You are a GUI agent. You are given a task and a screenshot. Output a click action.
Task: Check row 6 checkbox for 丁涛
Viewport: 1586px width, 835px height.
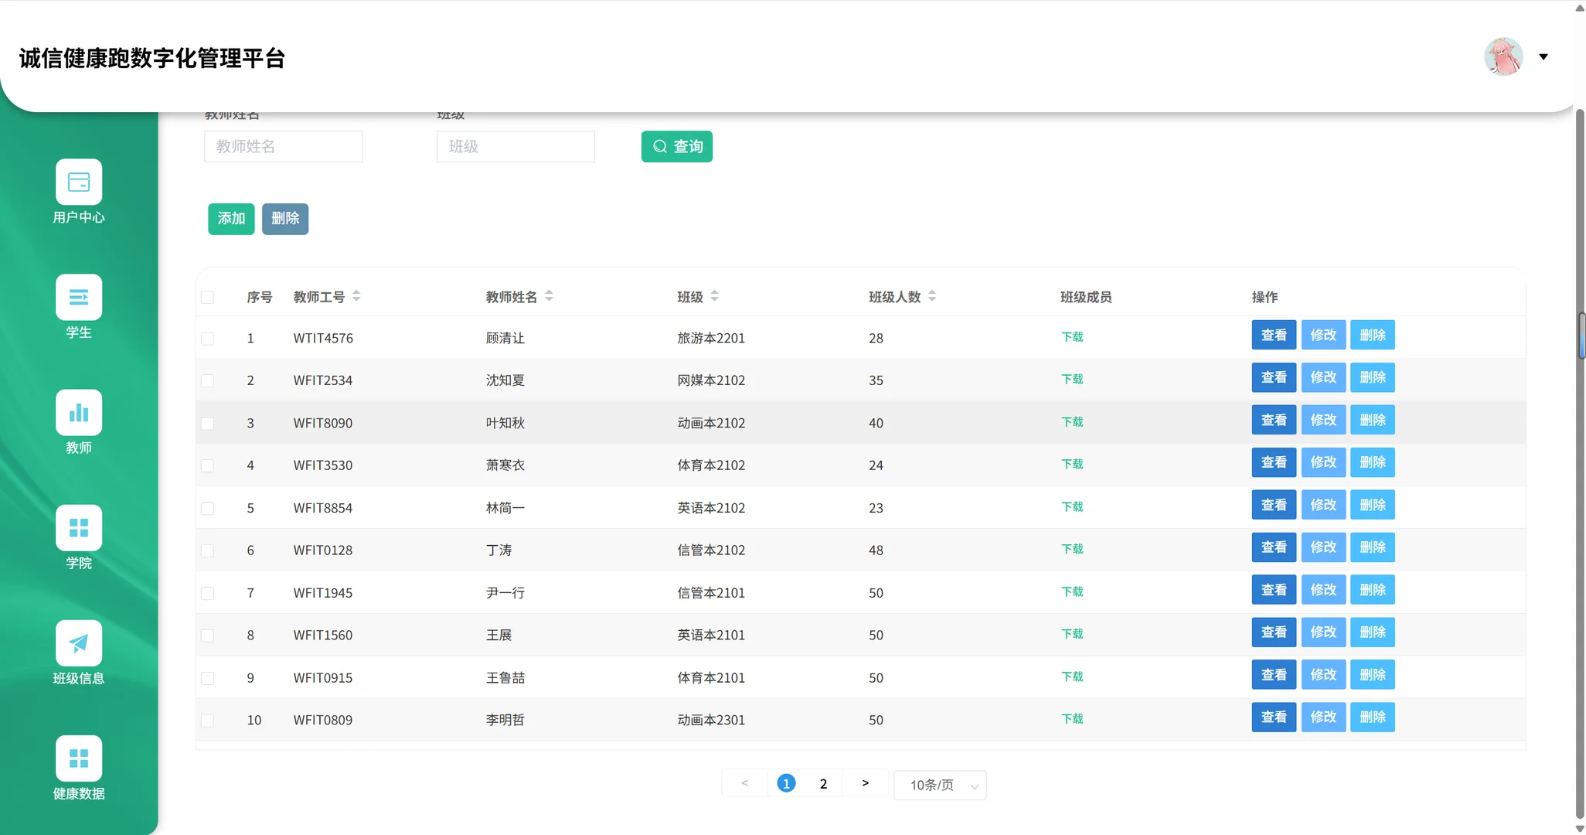[207, 550]
